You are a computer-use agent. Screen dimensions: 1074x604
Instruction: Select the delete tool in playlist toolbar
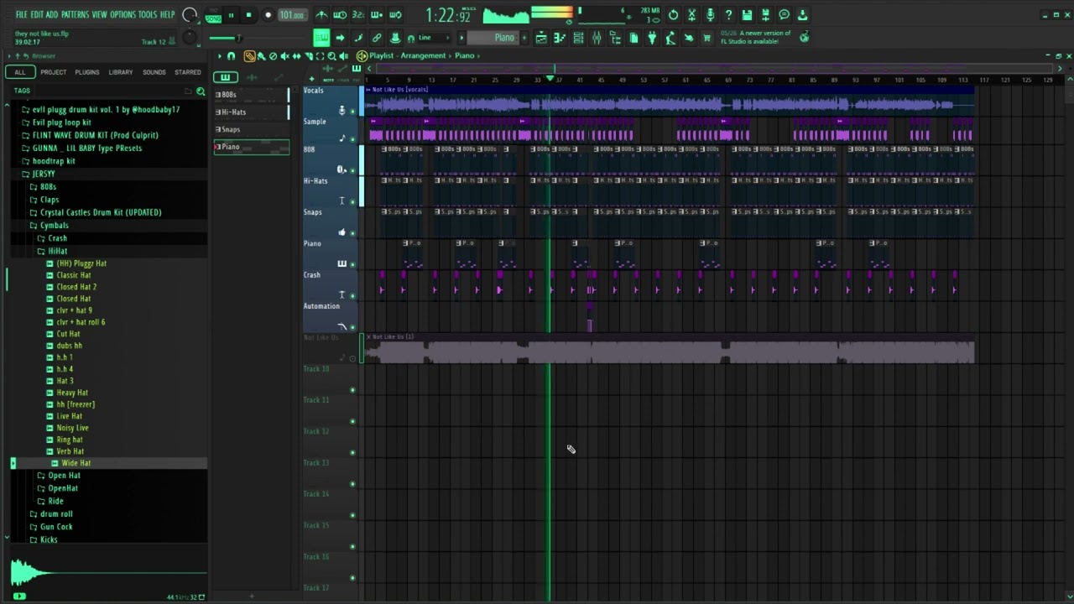[273, 56]
